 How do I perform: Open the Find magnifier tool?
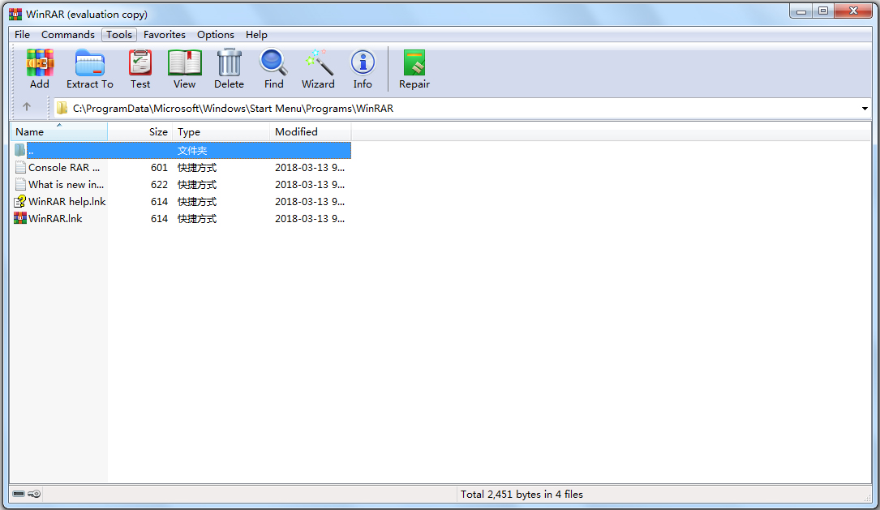pyautogui.click(x=273, y=62)
